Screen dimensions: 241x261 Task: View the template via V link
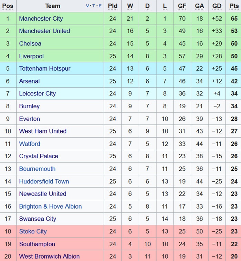[87, 6]
